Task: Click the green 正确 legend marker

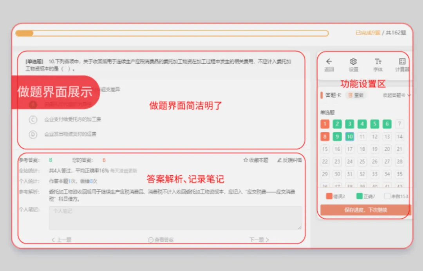Action: (x=360, y=196)
